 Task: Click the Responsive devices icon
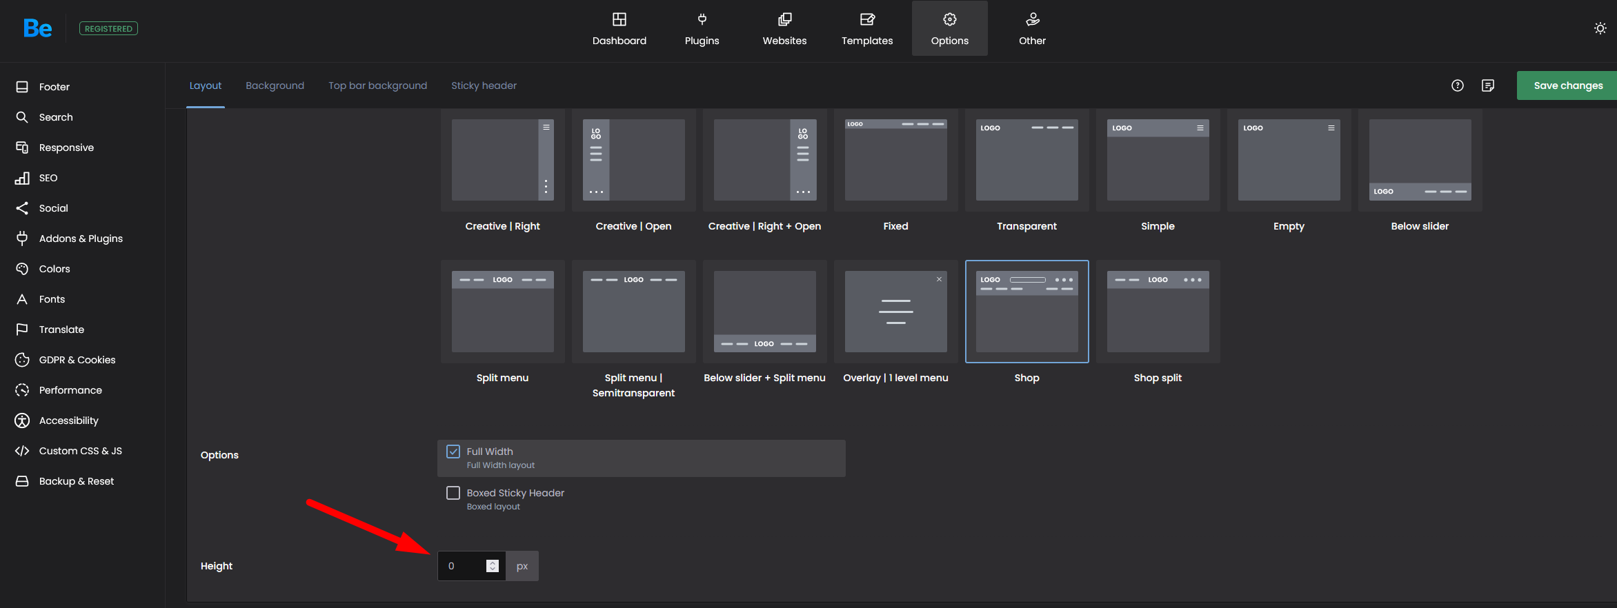[22, 148]
